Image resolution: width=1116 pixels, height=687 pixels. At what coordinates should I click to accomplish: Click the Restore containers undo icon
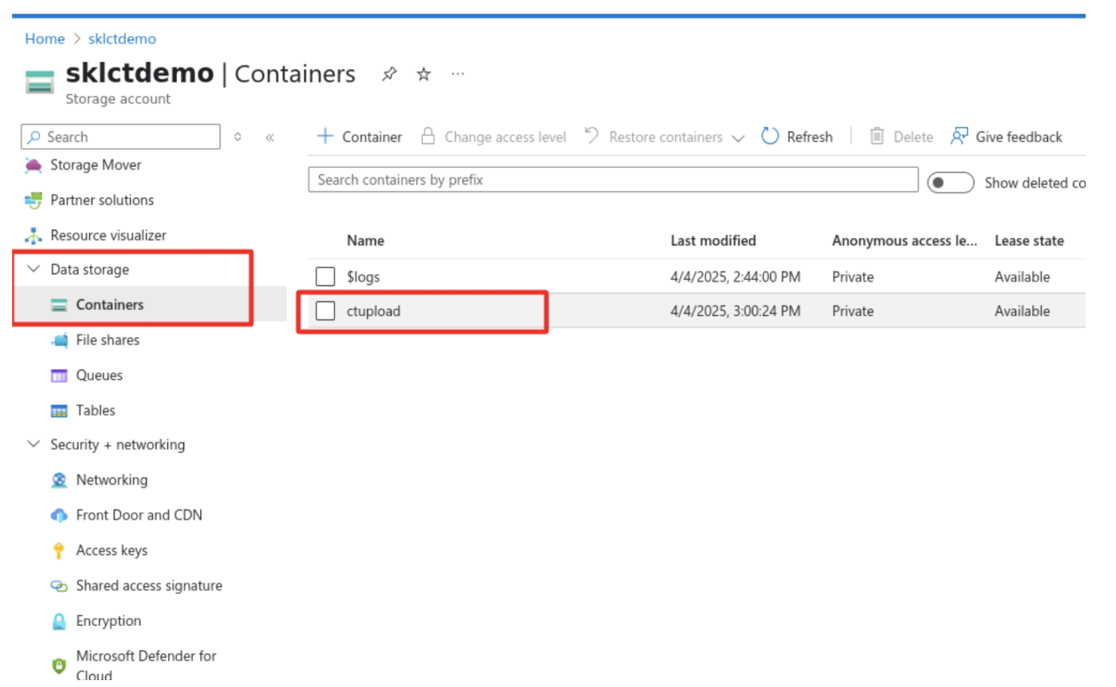(x=591, y=136)
